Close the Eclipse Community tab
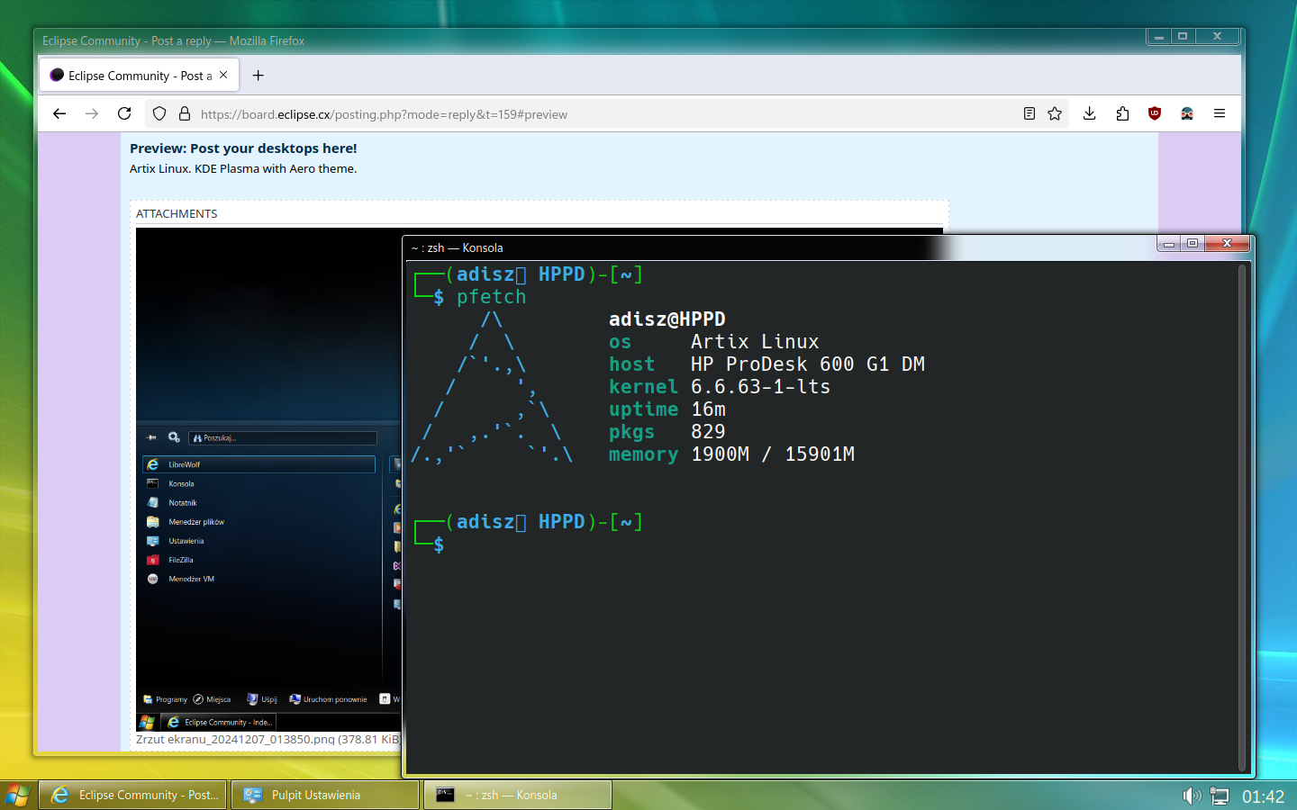 tap(223, 76)
